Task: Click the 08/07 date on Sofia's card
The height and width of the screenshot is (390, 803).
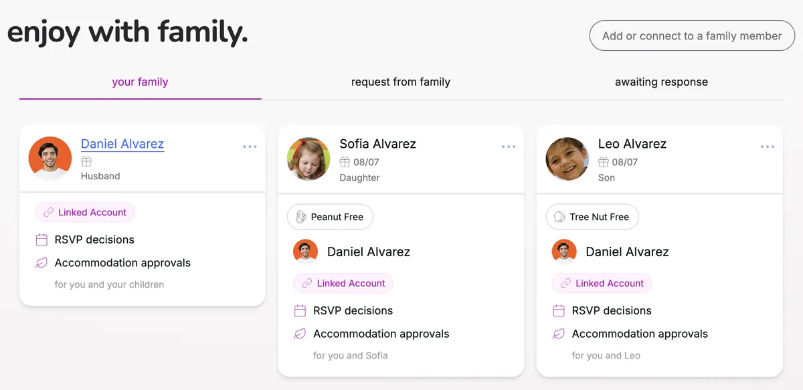Action: (366, 162)
